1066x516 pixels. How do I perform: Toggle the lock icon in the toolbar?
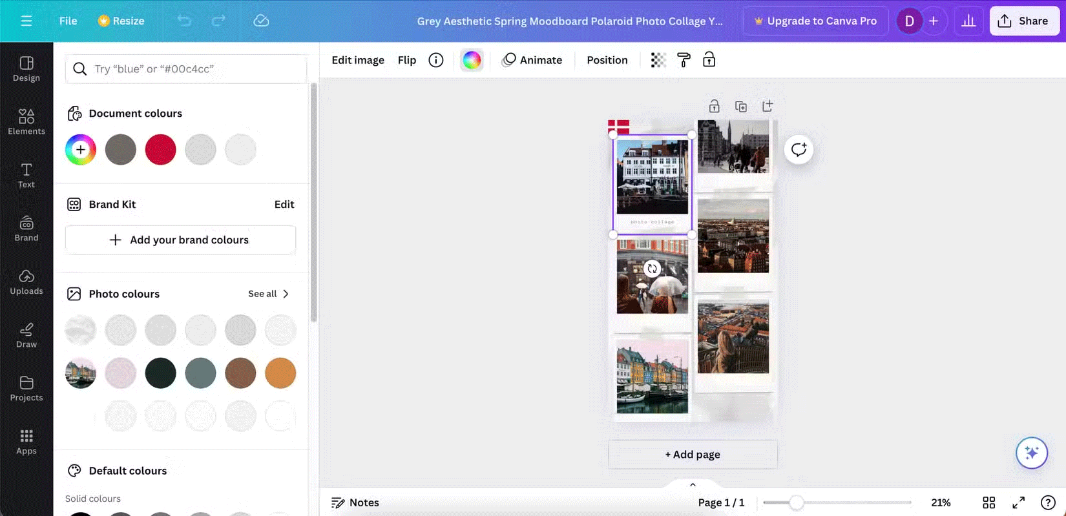point(709,60)
